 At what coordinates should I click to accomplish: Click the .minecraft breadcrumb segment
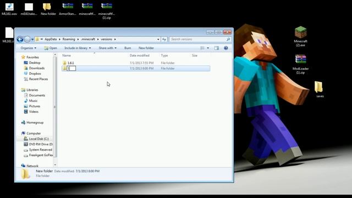click(88, 39)
